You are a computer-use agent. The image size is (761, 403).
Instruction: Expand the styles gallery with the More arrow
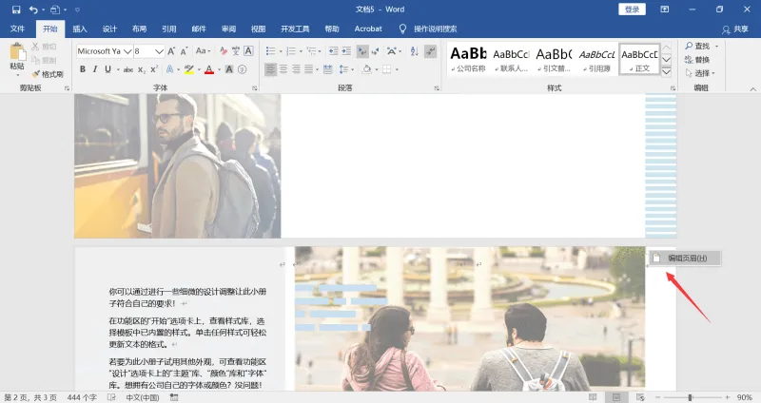667,72
